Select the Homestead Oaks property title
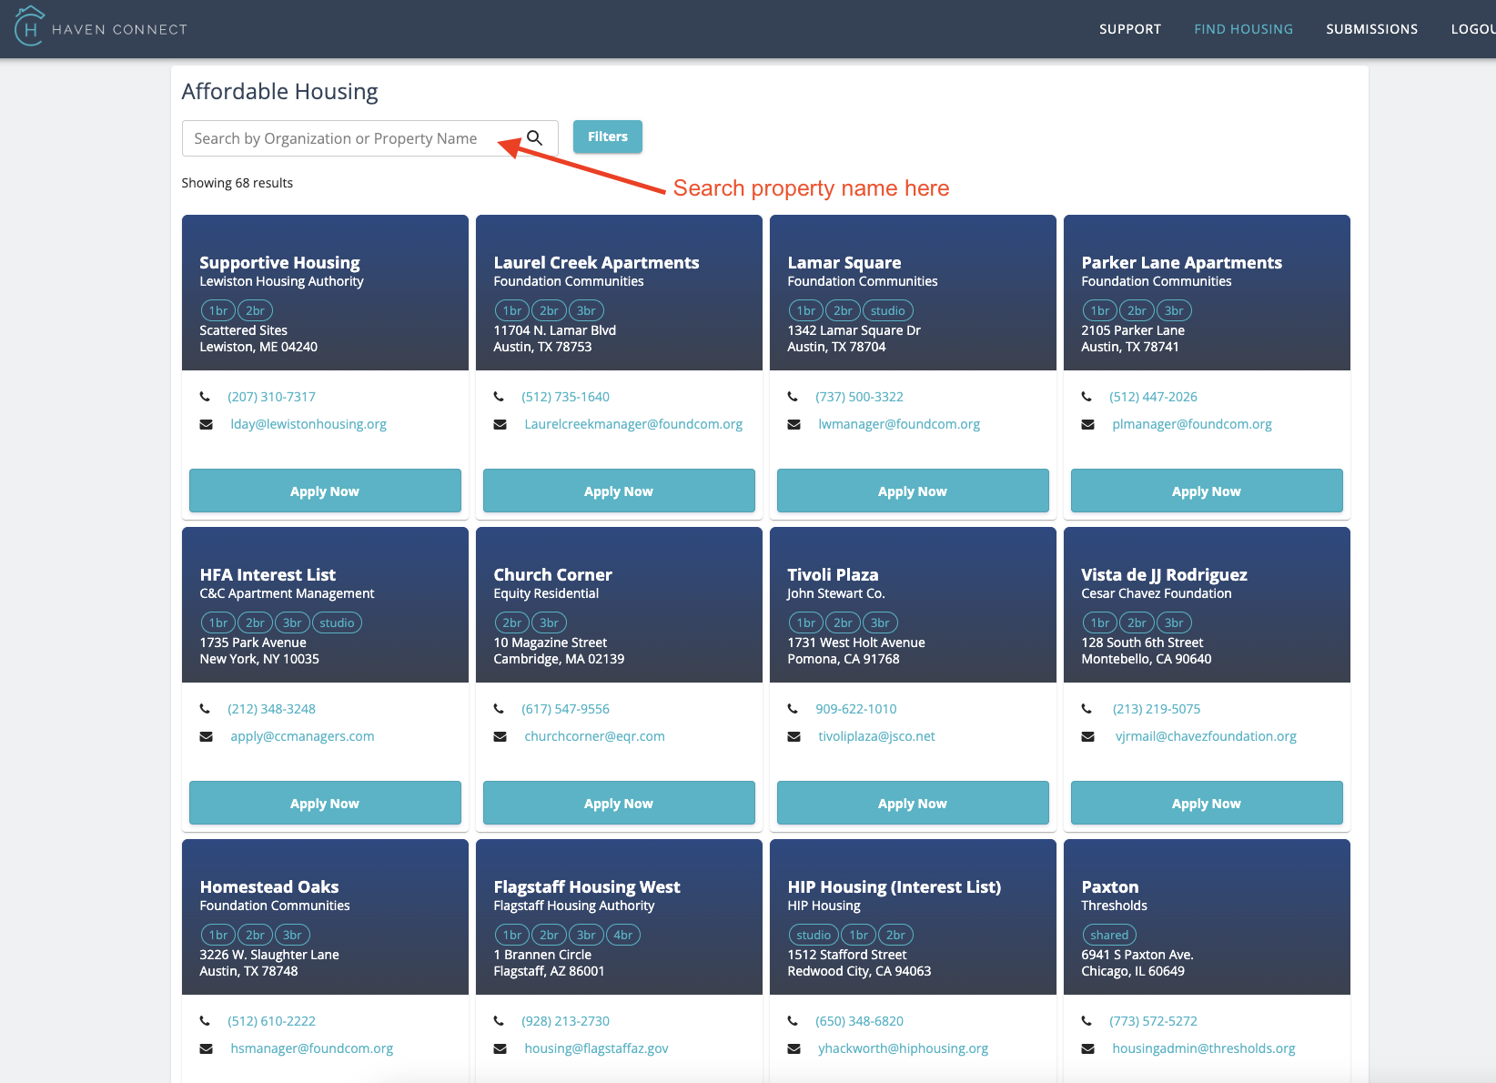 coord(269,886)
